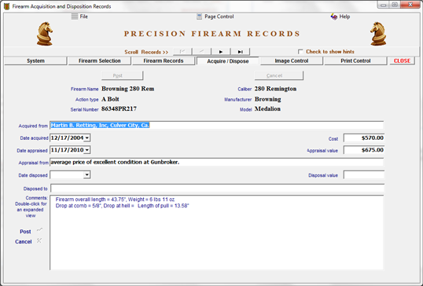Click the model value Medalion
The width and height of the screenshot is (423, 286).
(267, 109)
